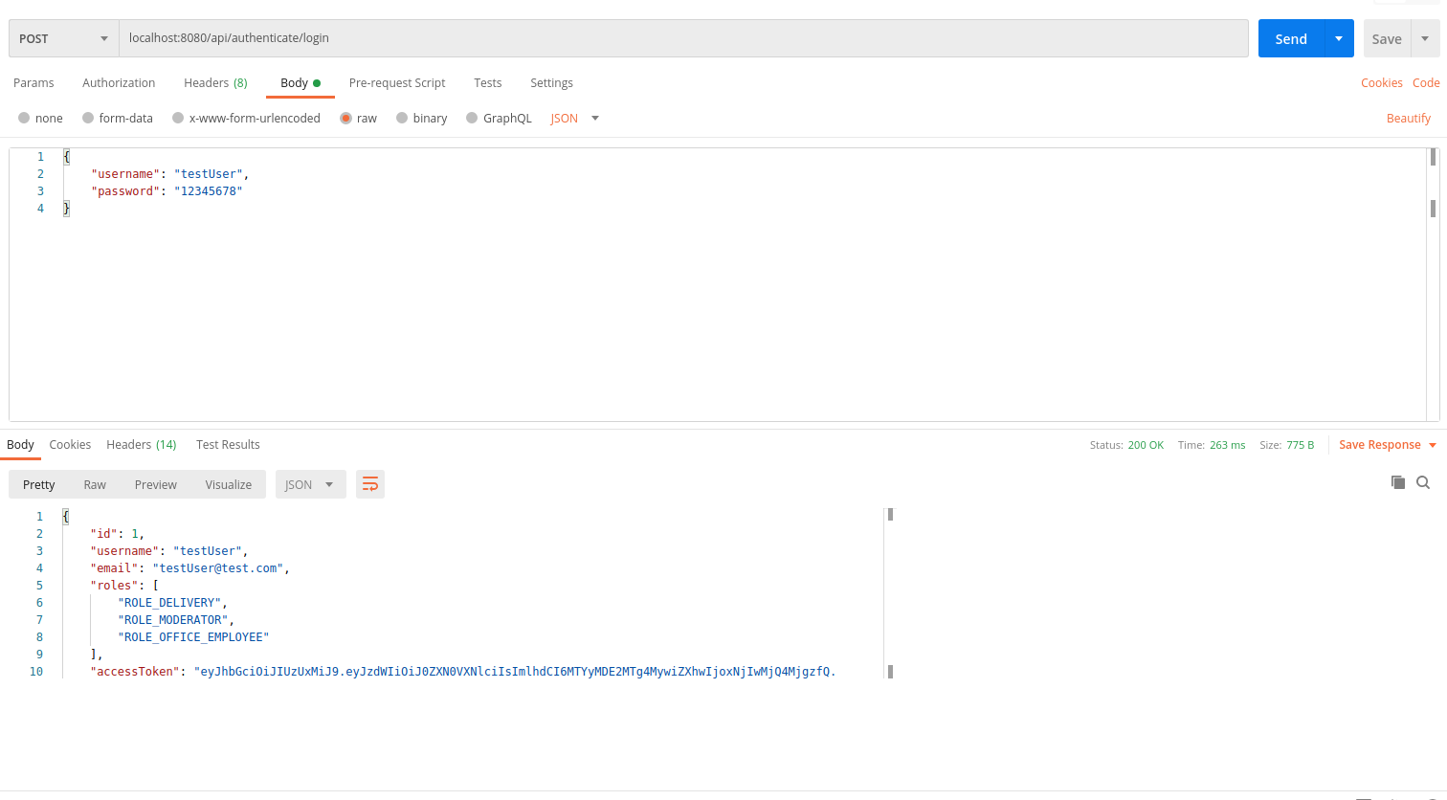Select x-www-form-urlencoded body type

point(246,119)
